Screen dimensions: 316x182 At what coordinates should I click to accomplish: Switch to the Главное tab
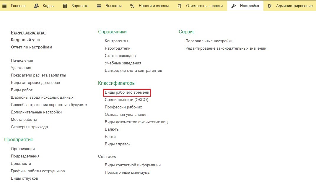pyautogui.click(x=18, y=5)
